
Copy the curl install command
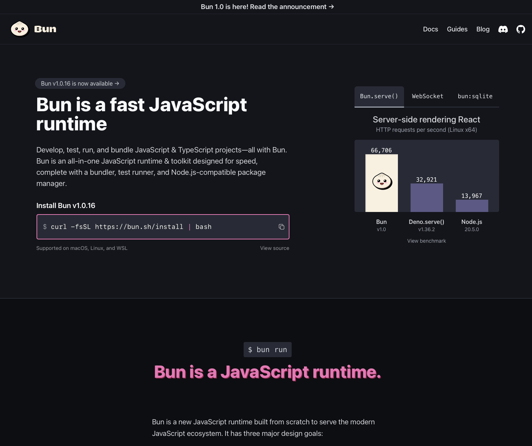coord(282,227)
